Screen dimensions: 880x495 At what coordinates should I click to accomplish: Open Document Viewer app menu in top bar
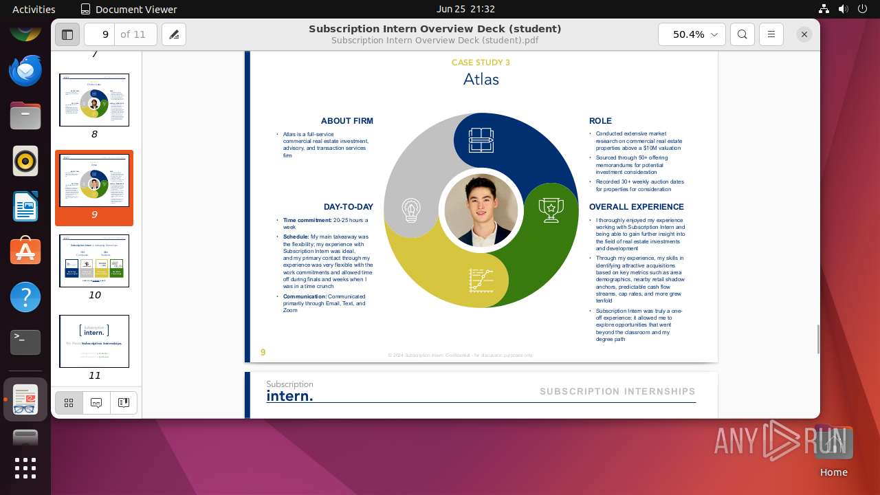tap(129, 9)
